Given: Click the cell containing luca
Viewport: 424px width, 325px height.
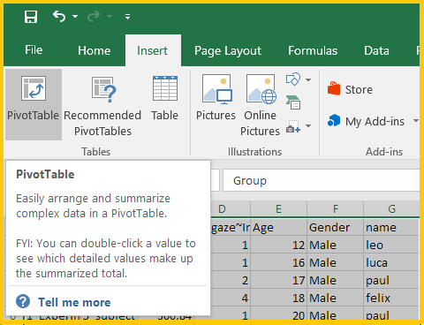Looking at the screenshot, I should (391, 262).
